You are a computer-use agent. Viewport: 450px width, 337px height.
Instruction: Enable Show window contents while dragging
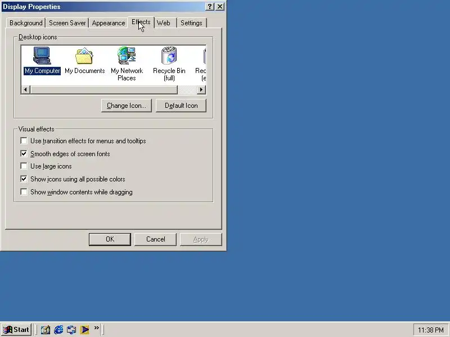24,192
